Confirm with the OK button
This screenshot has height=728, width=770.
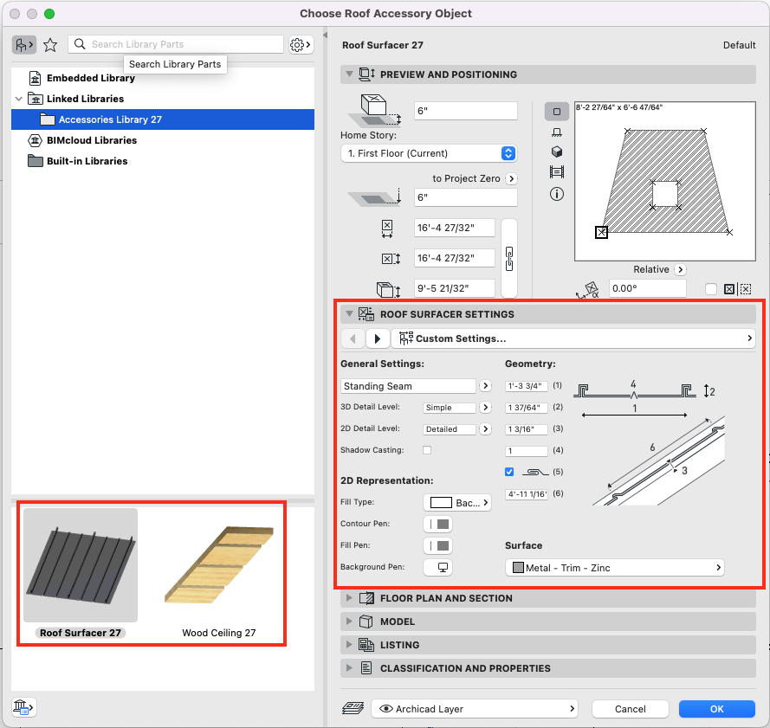tap(716, 708)
